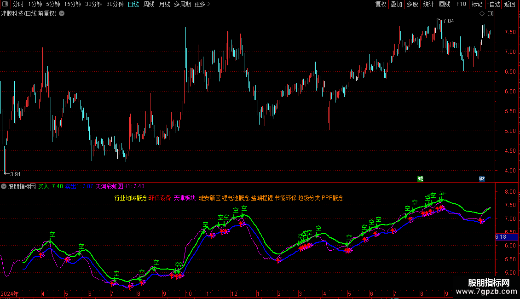The width and height of the screenshot is (520, 299).
Task: Click the 卖出1: 7.07 indicator value
Action: 79,186
